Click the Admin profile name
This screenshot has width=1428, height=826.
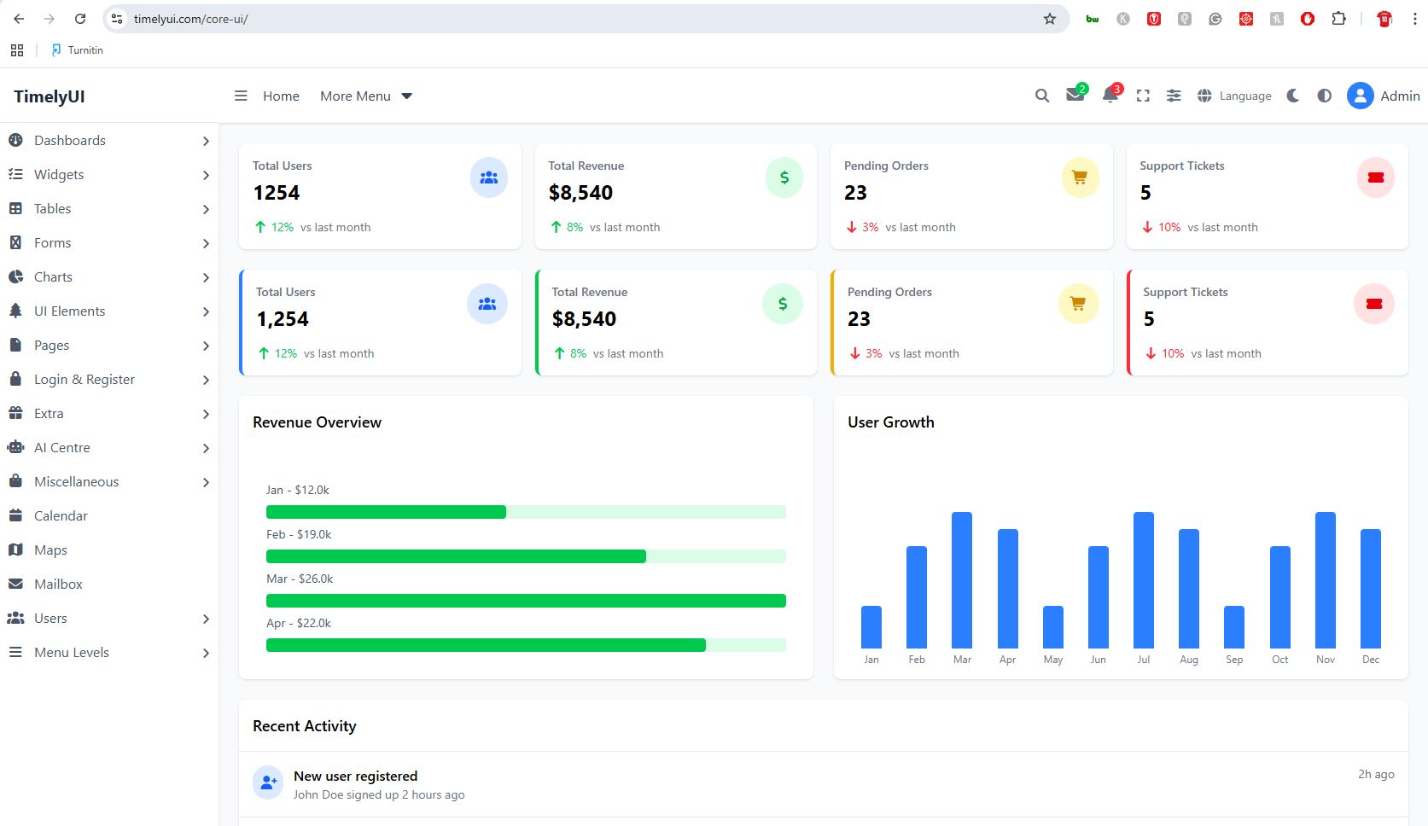tap(1401, 96)
